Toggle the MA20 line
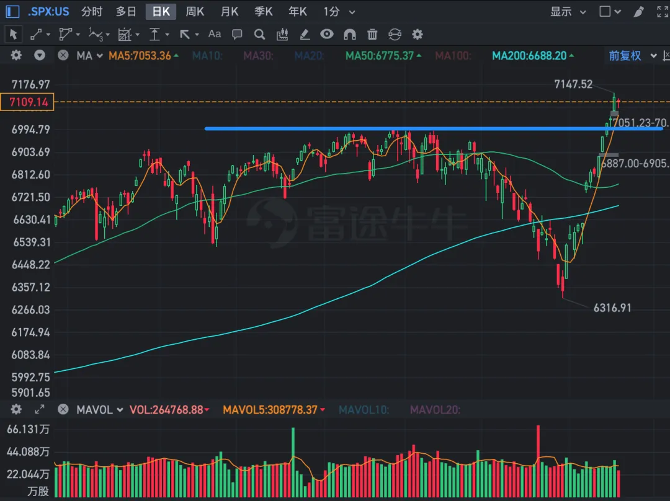Viewport: 670px width, 501px height. coord(309,56)
